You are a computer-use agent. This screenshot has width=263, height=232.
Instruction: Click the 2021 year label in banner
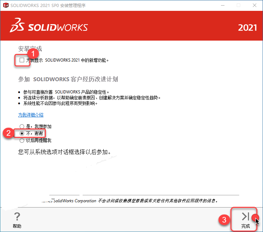[247, 28]
